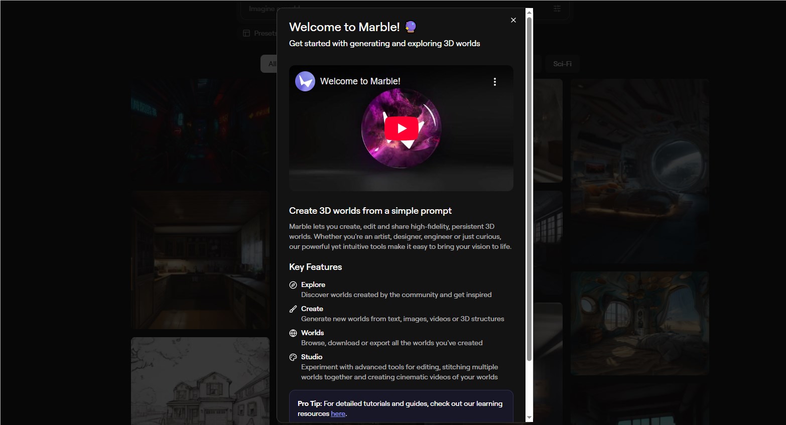This screenshot has width=786, height=425.
Task: Click the Create paintbrush icon
Action: 293,309
